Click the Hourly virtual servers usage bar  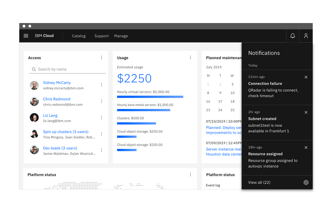point(150,97)
